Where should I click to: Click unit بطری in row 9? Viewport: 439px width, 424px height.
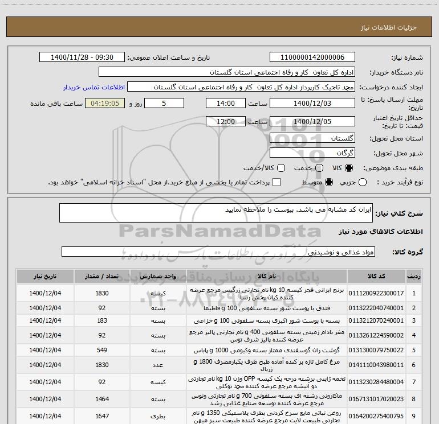158,416
